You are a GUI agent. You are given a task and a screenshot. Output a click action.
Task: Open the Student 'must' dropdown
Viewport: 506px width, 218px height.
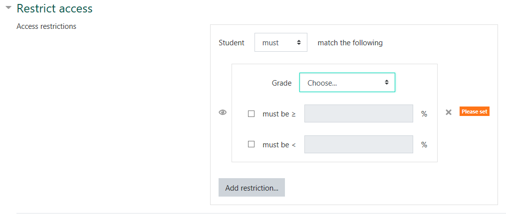tap(280, 43)
